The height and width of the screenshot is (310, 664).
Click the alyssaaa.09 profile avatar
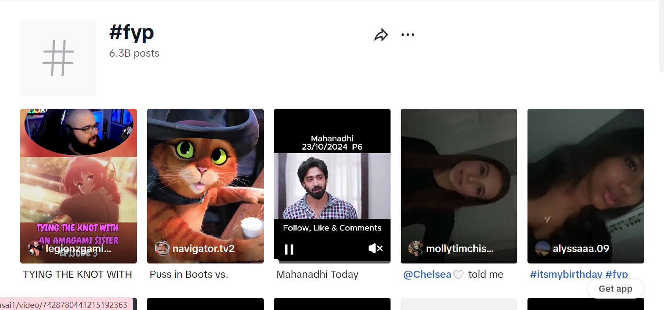[x=542, y=248]
